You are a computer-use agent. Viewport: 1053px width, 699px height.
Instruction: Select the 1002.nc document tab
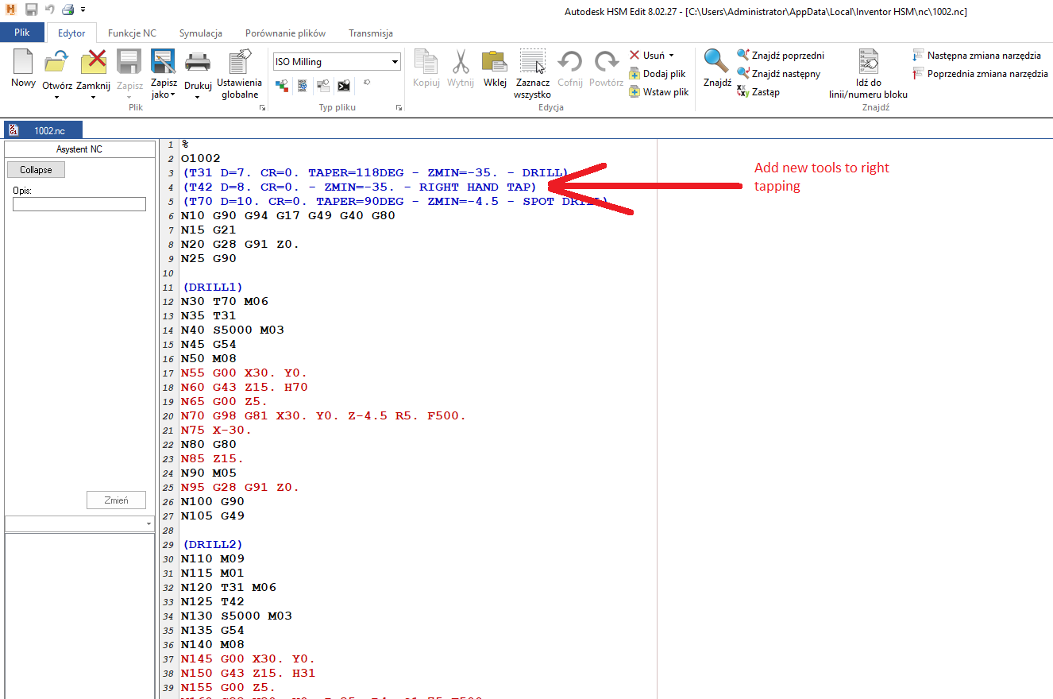pos(44,129)
